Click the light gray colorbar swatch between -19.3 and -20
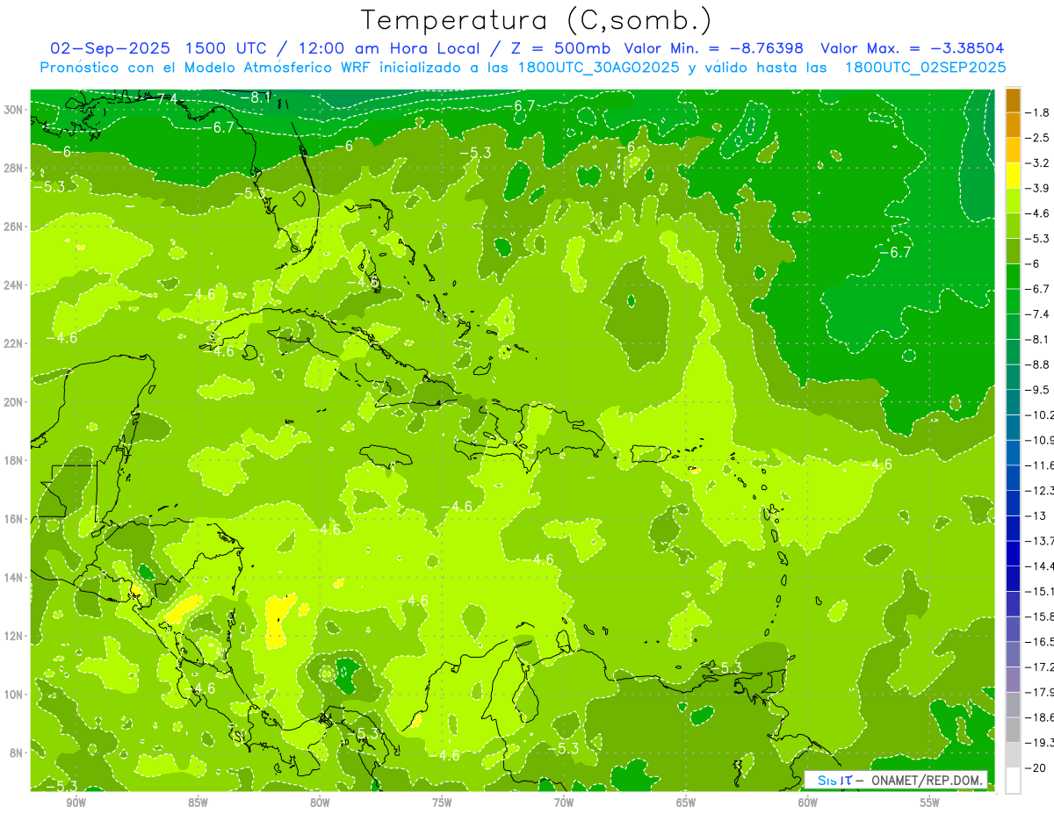 (x=1013, y=755)
